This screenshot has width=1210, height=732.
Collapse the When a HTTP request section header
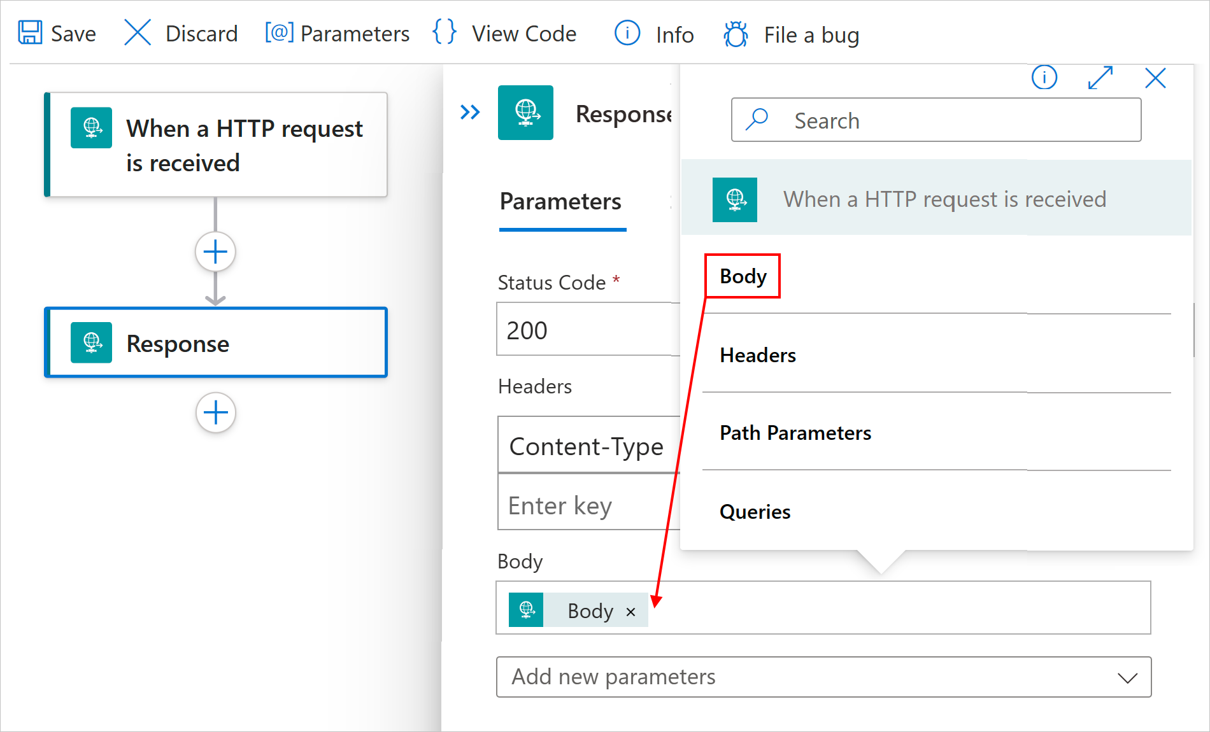(936, 199)
